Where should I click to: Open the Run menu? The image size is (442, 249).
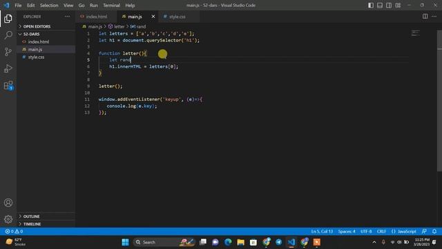click(94, 5)
